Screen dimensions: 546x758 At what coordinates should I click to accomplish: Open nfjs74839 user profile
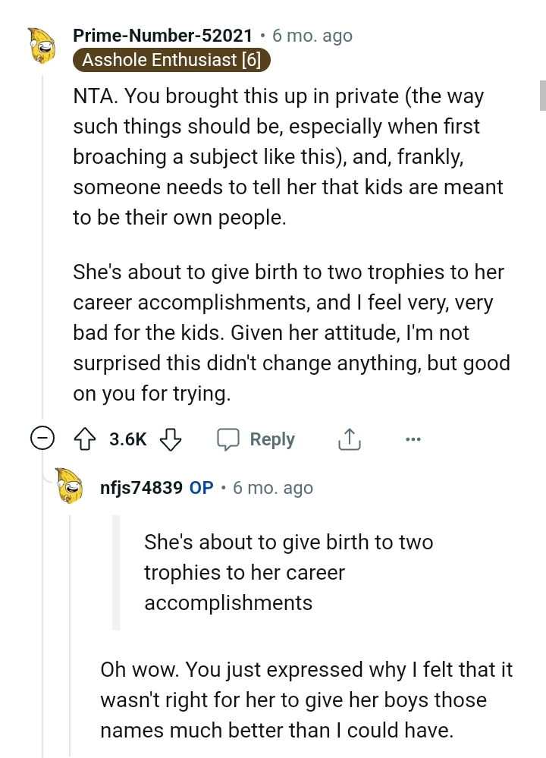141,488
